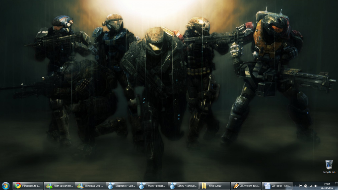Open network signal strength icon
Image resolution: width=338 pixels, height=190 pixels.
point(311,186)
